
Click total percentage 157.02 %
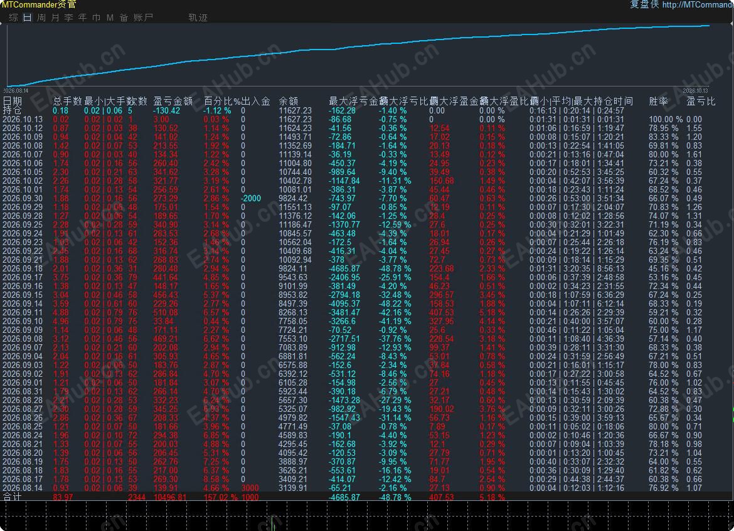(220, 497)
